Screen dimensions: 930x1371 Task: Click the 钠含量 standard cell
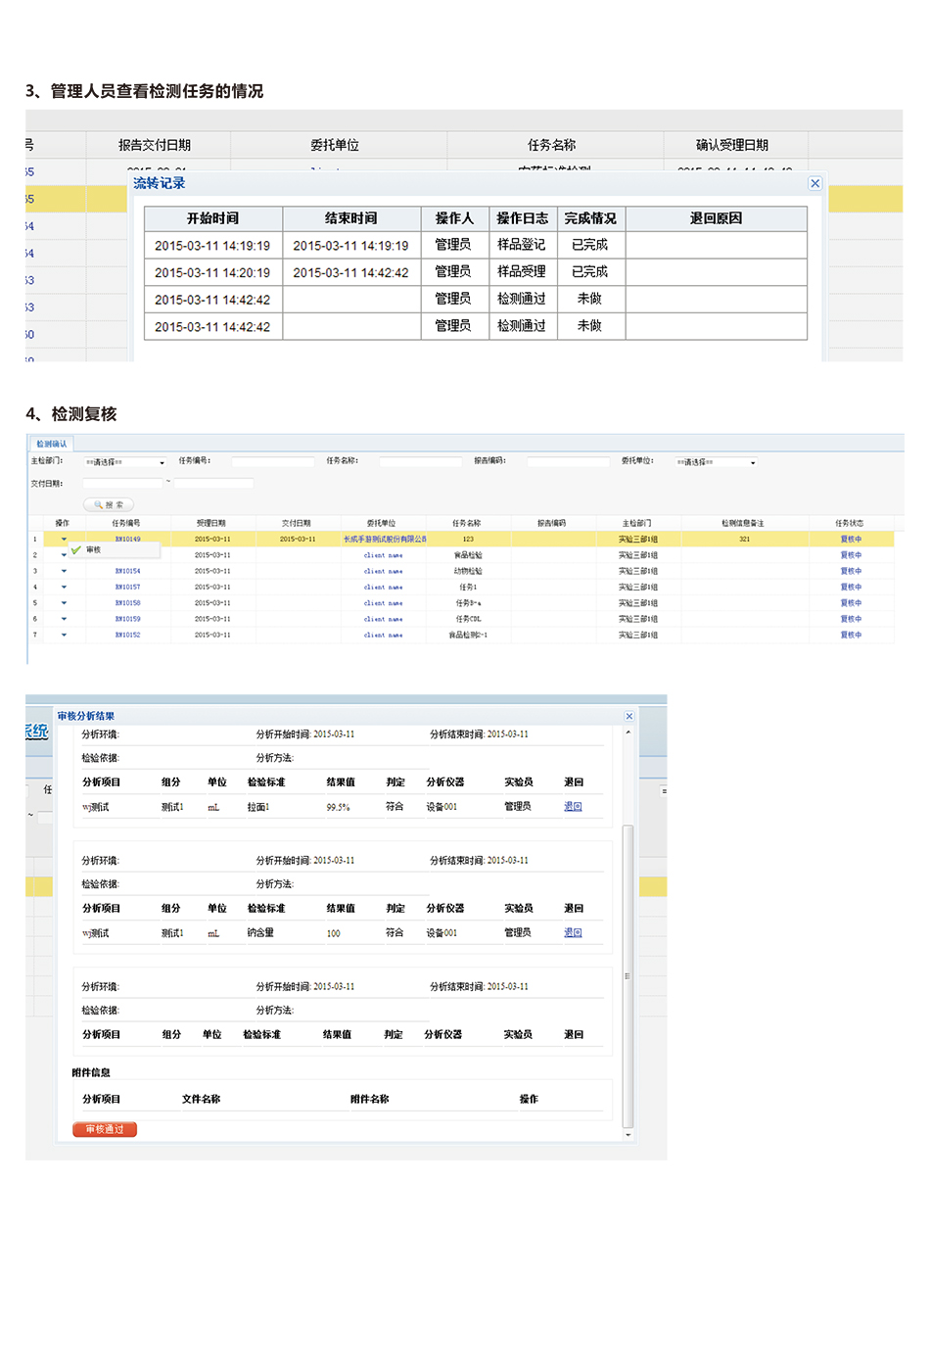260,933
